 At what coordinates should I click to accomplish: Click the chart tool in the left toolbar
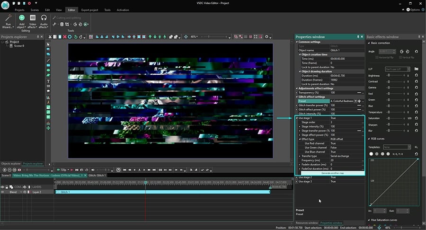pos(48,97)
